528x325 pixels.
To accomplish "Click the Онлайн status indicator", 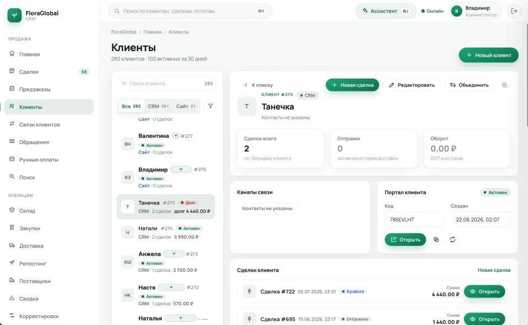I will coord(432,11).
